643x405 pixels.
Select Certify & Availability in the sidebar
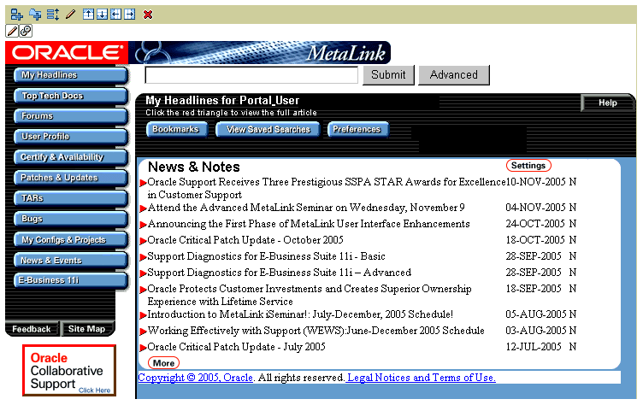pyautogui.click(x=70, y=157)
